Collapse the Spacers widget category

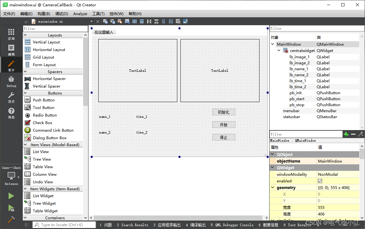tap(25, 72)
